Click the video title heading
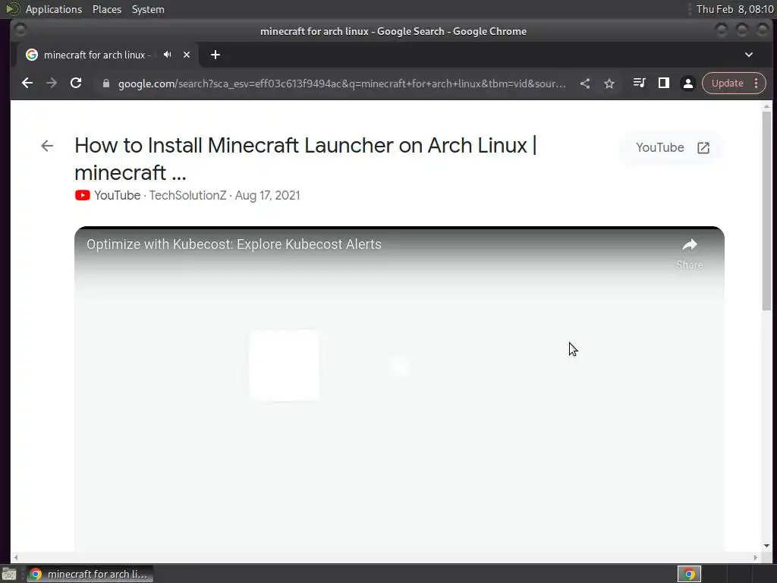This screenshot has height=583, width=777. pos(305,159)
